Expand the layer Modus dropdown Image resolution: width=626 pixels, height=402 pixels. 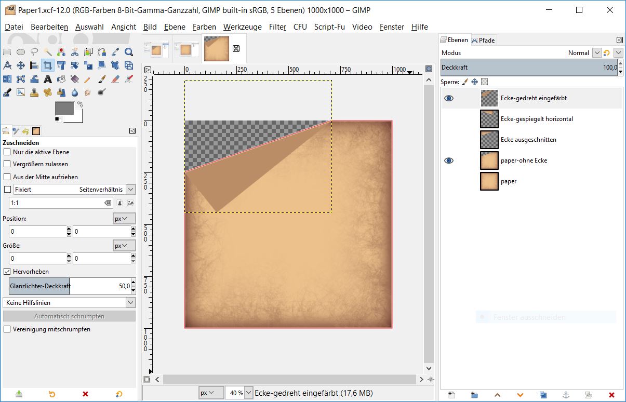[596, 53]
